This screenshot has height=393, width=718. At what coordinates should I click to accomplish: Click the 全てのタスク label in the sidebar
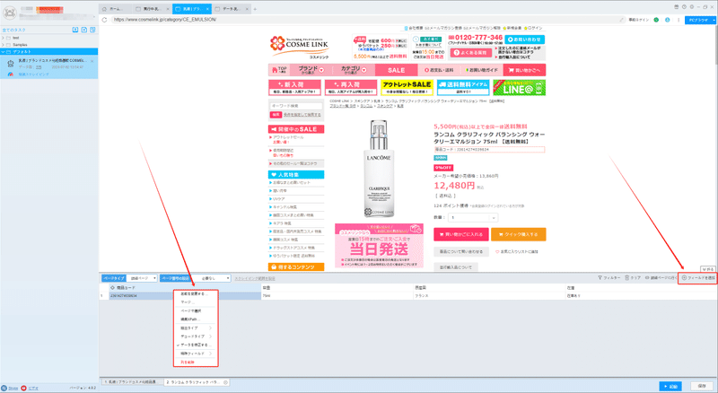coord(13,30)
